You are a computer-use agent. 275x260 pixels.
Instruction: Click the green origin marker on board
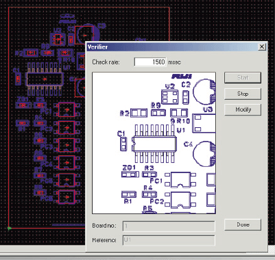(10, 228)
